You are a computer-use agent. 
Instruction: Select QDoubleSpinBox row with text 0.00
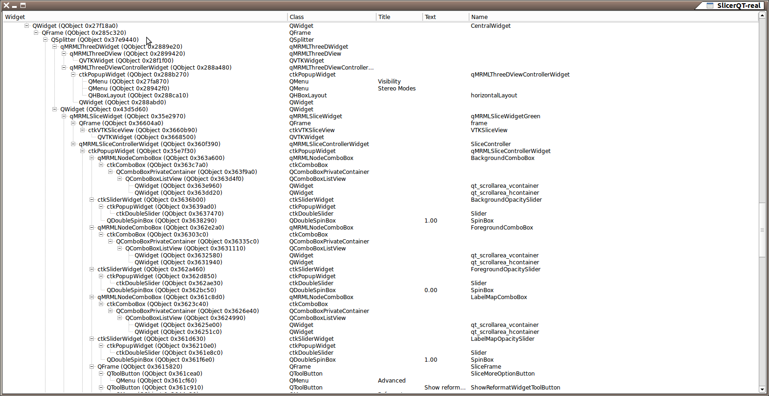[161, 290]
